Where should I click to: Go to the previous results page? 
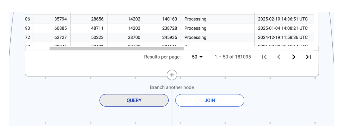[279, 57]
